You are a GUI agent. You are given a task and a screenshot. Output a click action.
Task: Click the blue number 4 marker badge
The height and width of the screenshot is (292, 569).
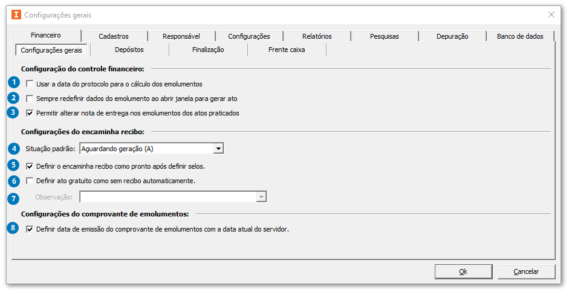[14, 148]
